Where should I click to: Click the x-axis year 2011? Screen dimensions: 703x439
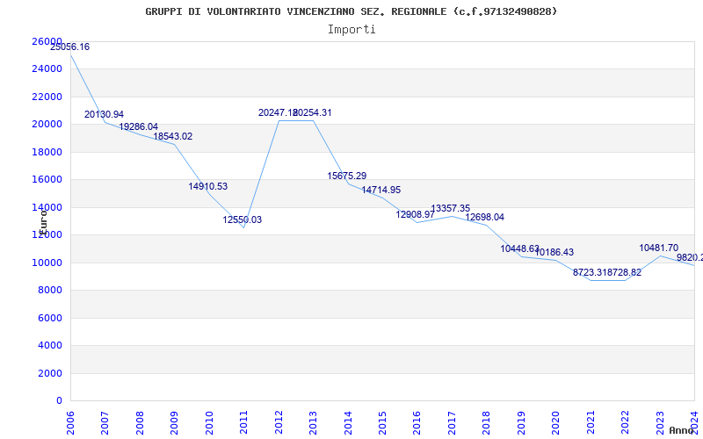point(243,423)
